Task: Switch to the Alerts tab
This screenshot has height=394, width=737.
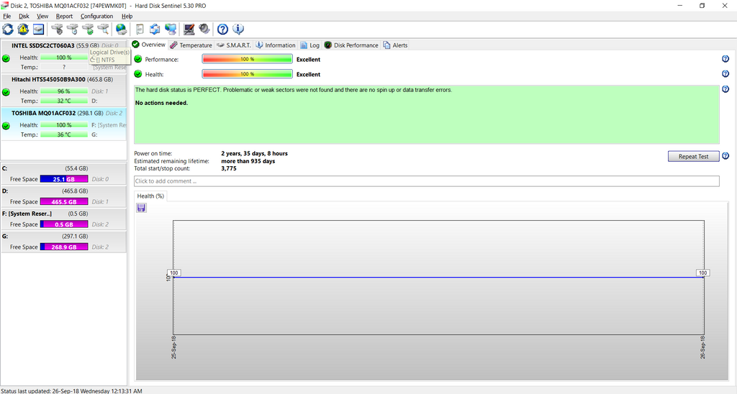Action: click(x=395, y=45)
